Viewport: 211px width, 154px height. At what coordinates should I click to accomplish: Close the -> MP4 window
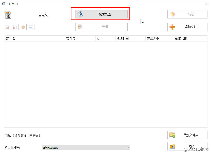[x=206, y=4]
